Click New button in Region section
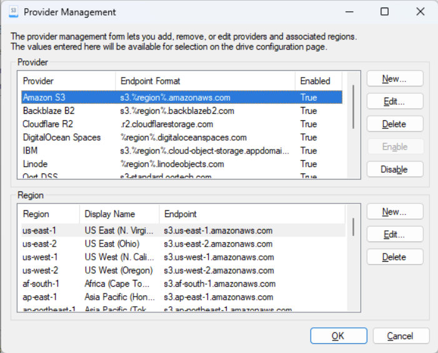The width and height of the screenshot is (438, 353). [x=395, y=212]
